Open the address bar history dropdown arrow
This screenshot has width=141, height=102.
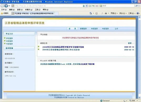(87, 6)
